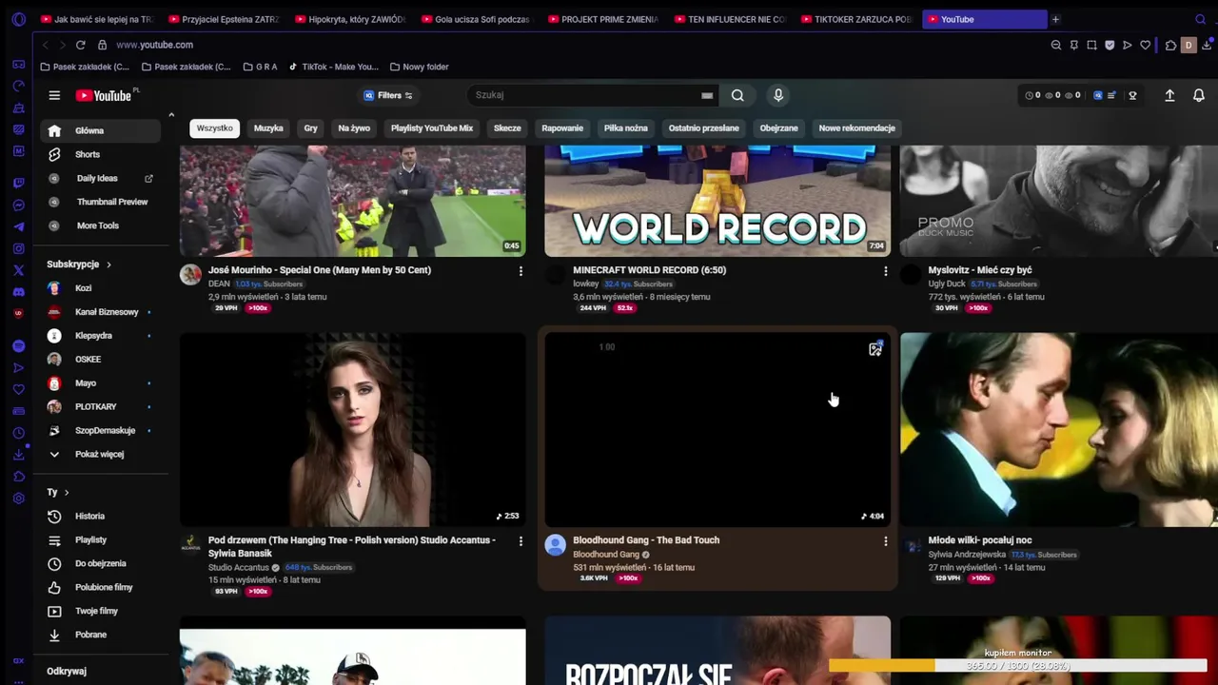The height and width of the screenshot is (685, 1218).
Task: Start voice search with microphone
Action: coord(778,95)
